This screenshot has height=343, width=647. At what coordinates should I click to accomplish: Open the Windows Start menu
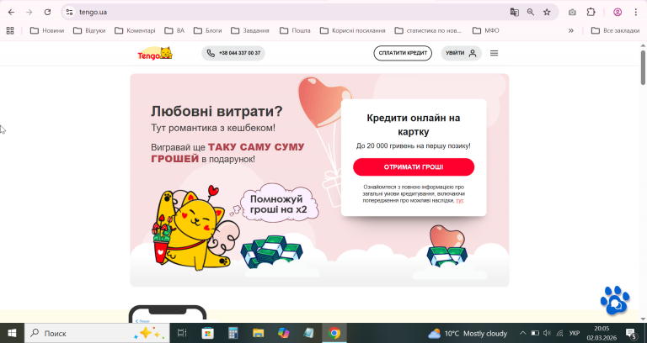(x=12, y=333)
